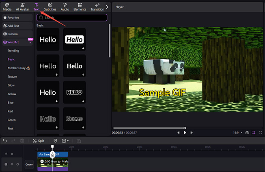Toggle video track visibility eye
Viewport: 265px width, 172px height.
[12, 164]
